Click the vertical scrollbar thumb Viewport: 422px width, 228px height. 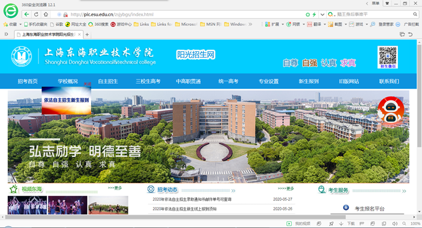click(420, 96)
